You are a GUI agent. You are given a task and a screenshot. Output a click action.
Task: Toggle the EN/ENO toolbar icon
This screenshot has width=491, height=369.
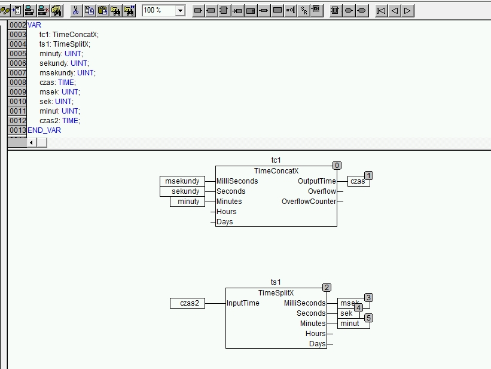[316, 10]
